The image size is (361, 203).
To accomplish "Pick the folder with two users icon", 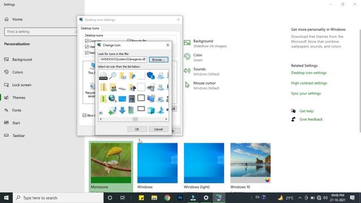I will pyautogui.click(x=113, y=87).
